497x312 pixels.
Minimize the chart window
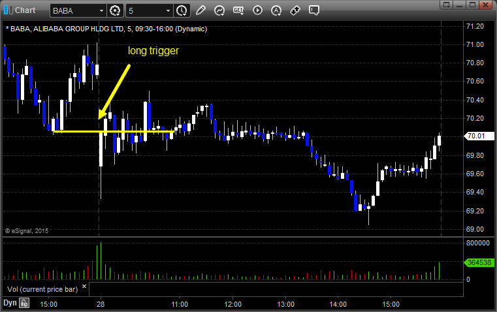(x=460, y=5)
